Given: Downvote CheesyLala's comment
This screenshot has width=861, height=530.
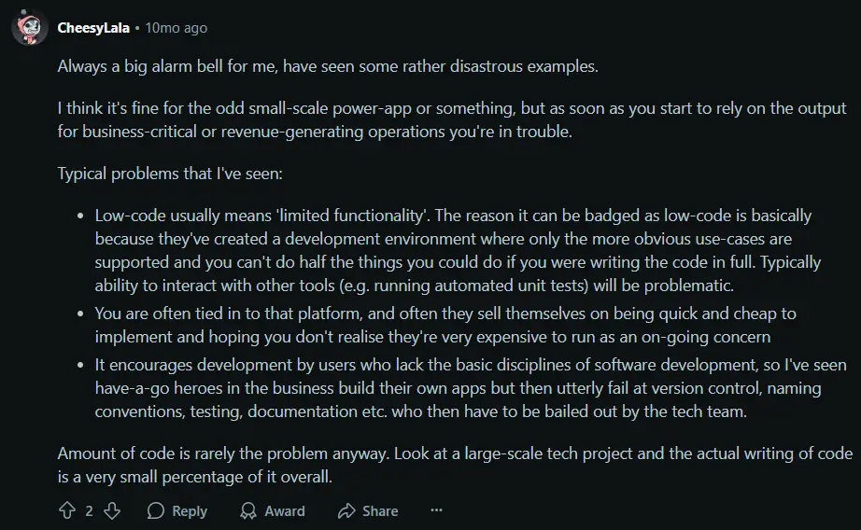Looking at the screenshot, I should (x=112, y=510).
